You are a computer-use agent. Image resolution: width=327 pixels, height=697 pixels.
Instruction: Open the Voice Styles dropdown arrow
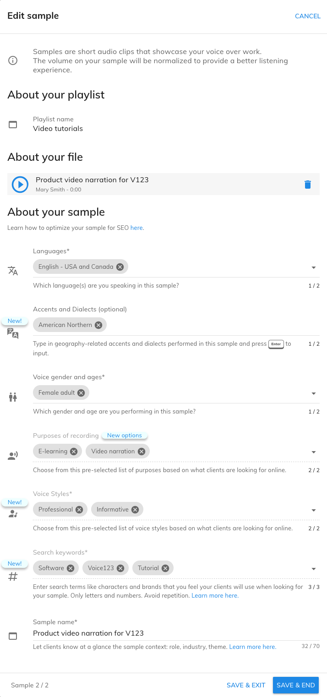314,510
